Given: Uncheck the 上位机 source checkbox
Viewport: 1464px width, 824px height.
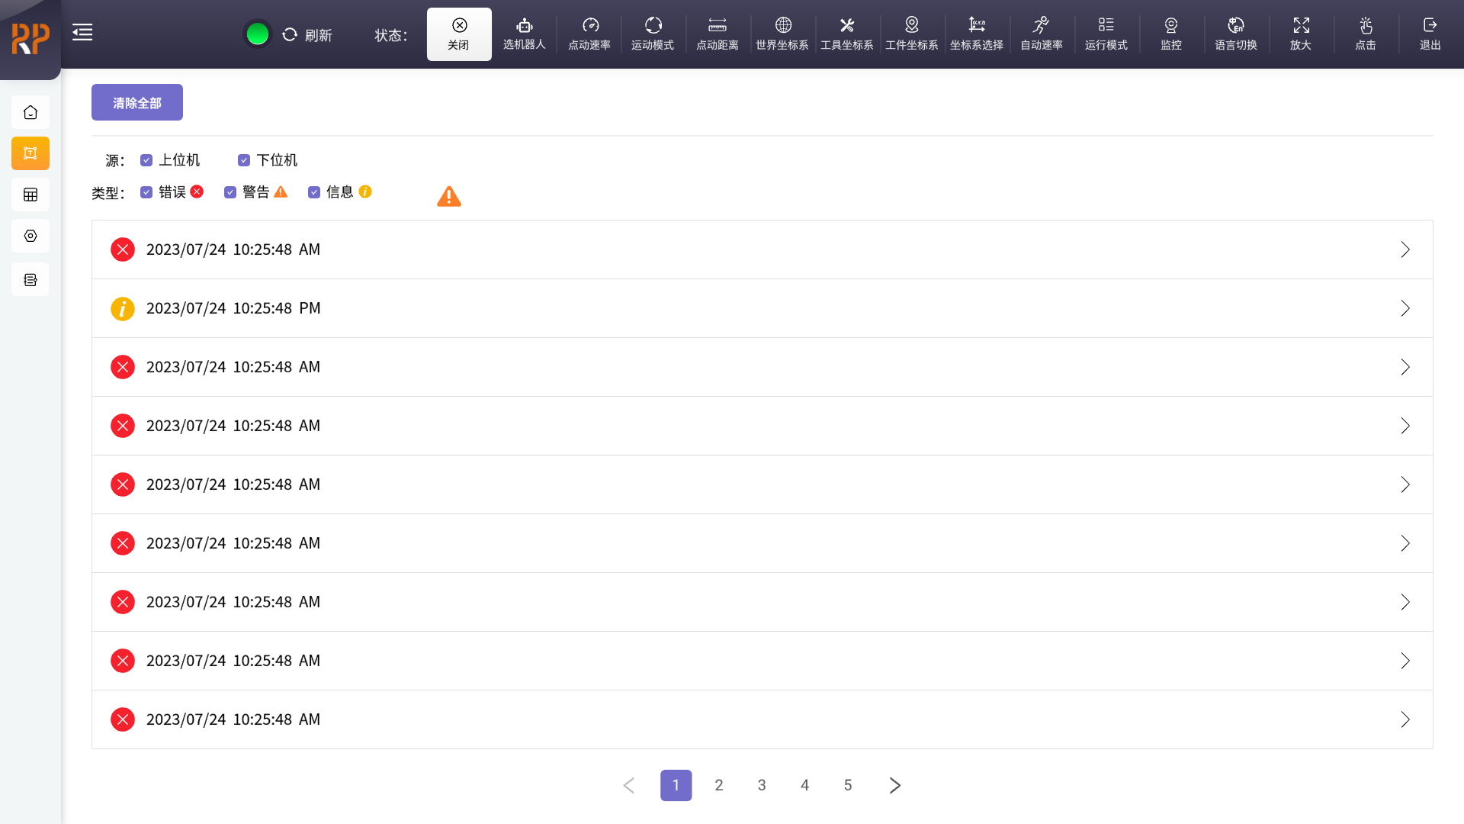Looking at the screenshot, I should 146,160.
